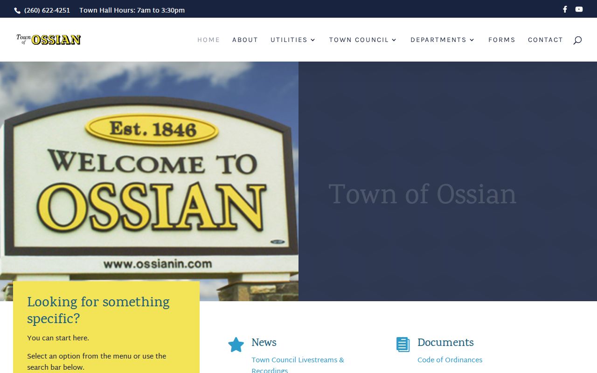Image resolution: width=597 pixels, height=373 pixels.
Task: Expand the Utilities dropdown menu
Action: click(293, 40)
